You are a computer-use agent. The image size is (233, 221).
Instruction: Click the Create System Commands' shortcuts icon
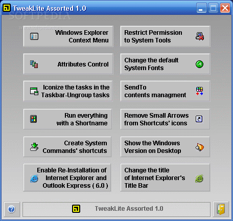tap(34, 147)
